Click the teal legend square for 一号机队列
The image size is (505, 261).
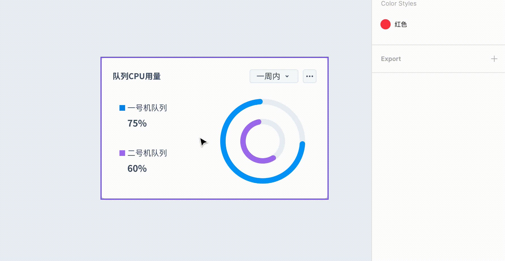click(122, 108)
